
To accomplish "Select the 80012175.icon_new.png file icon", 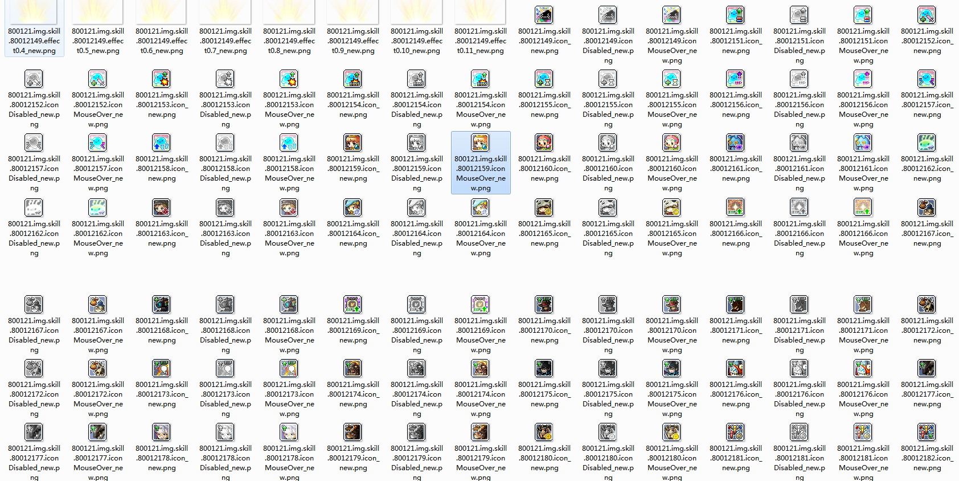I will 544,368.
